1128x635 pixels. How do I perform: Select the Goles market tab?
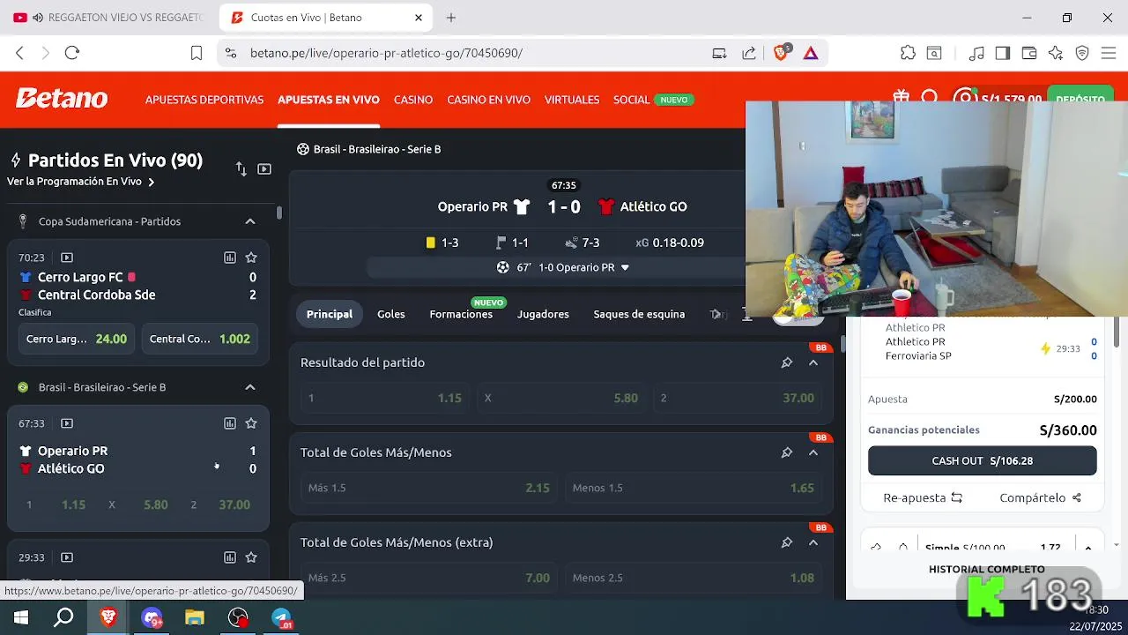click(391, 314)
